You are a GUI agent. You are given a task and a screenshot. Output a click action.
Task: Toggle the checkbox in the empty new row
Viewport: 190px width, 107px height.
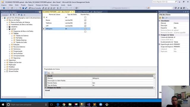tap(85, 32)
